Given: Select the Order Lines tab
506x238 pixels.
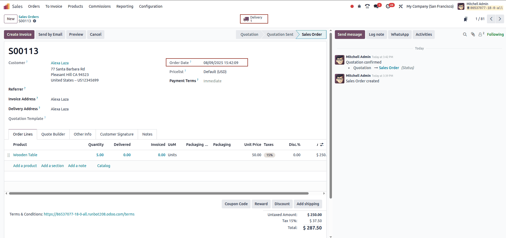Looking at the screenshot, I should point(23,134).
